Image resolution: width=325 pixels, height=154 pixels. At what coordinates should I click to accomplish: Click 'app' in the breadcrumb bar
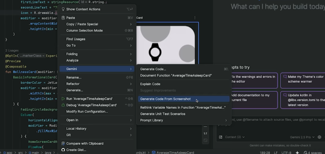pyautogui.click(x=8, y=153)
